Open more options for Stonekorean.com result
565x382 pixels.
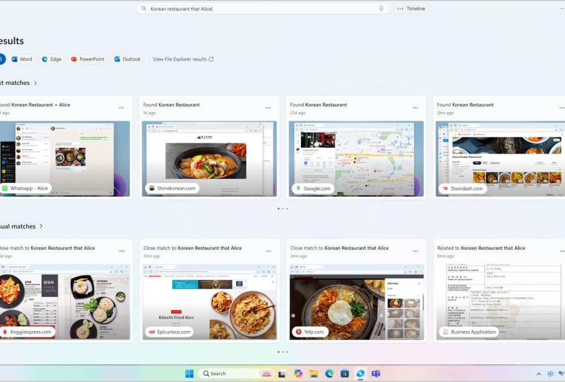coord(268,108)
